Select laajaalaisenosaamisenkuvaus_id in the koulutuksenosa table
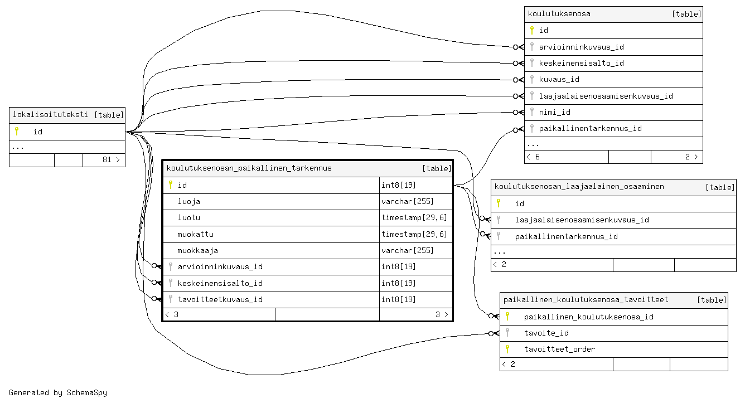 tap(606, 96)
